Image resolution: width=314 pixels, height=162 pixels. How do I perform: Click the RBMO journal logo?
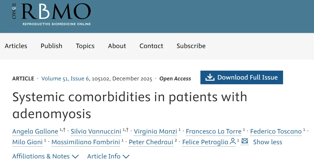(51, 14)
